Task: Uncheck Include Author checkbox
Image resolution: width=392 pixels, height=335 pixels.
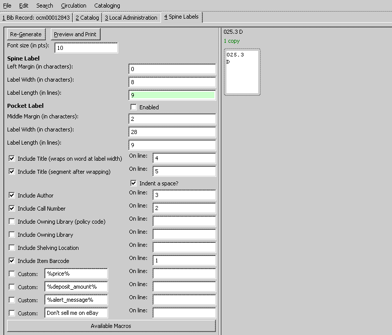Action: point(12,195)
